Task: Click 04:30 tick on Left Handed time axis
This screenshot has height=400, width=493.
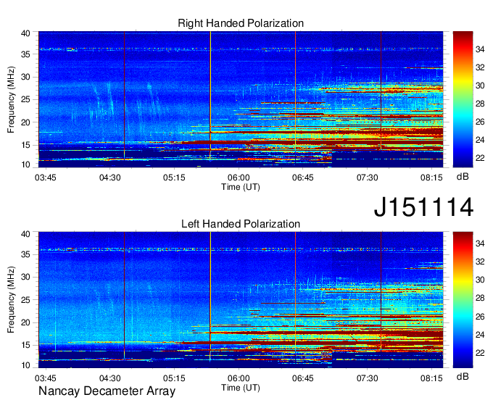Action: pos(109,378)
